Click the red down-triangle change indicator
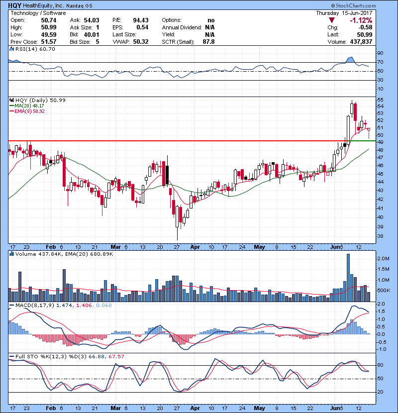Screen dimensions: 398x413 pos(332,20)
